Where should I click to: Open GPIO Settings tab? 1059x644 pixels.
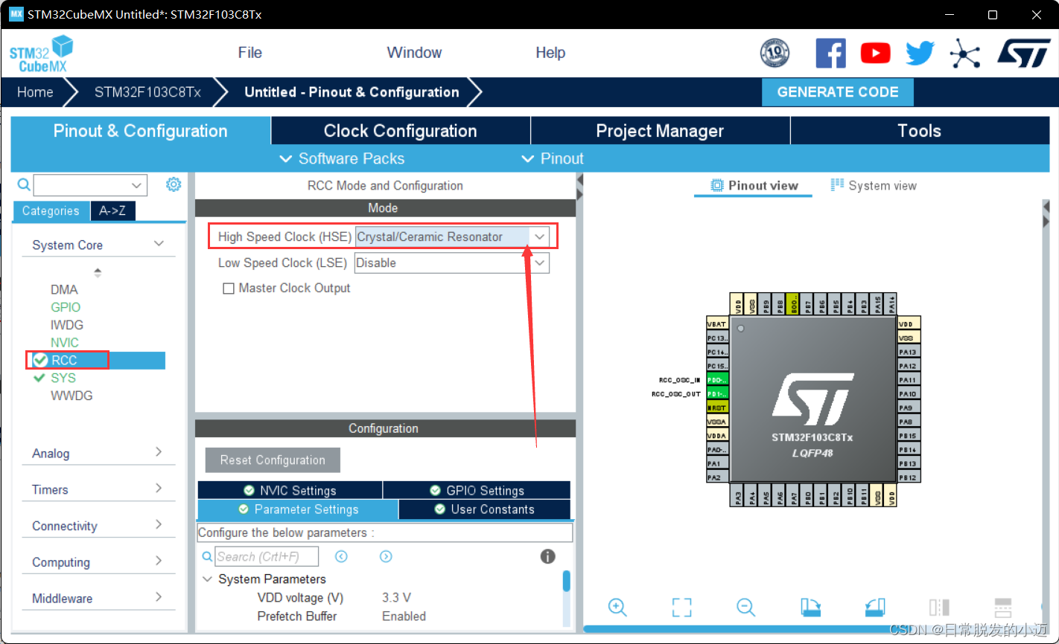click(477, 491)
